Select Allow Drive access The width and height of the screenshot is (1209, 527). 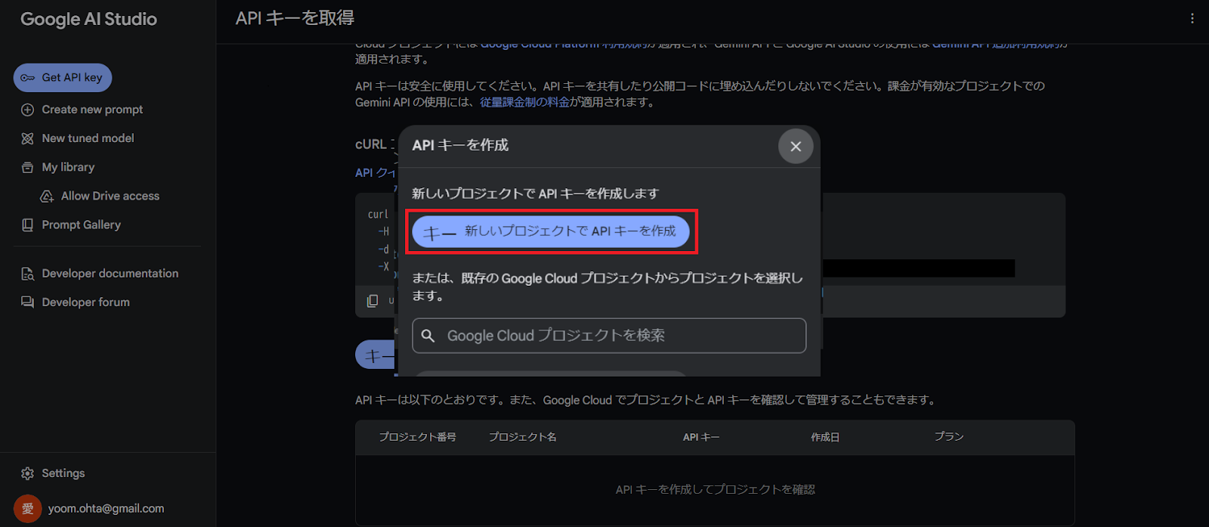(110, 196)
